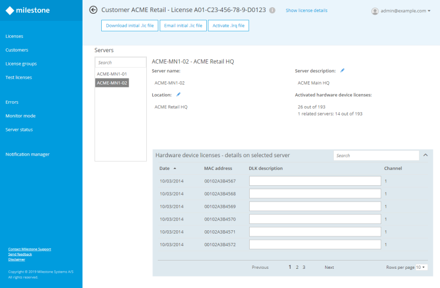Click the user avatar icon
The image size is (440, 288).
[x=375, y=11]
